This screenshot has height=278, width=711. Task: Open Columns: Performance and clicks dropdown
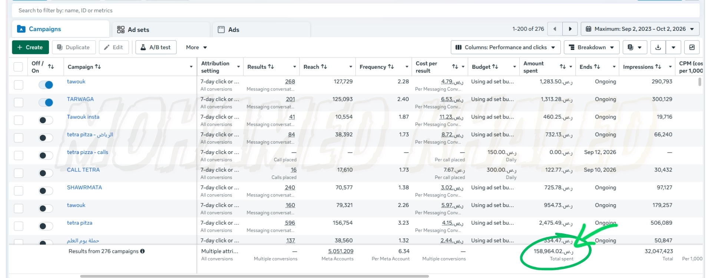coord(505,47)
